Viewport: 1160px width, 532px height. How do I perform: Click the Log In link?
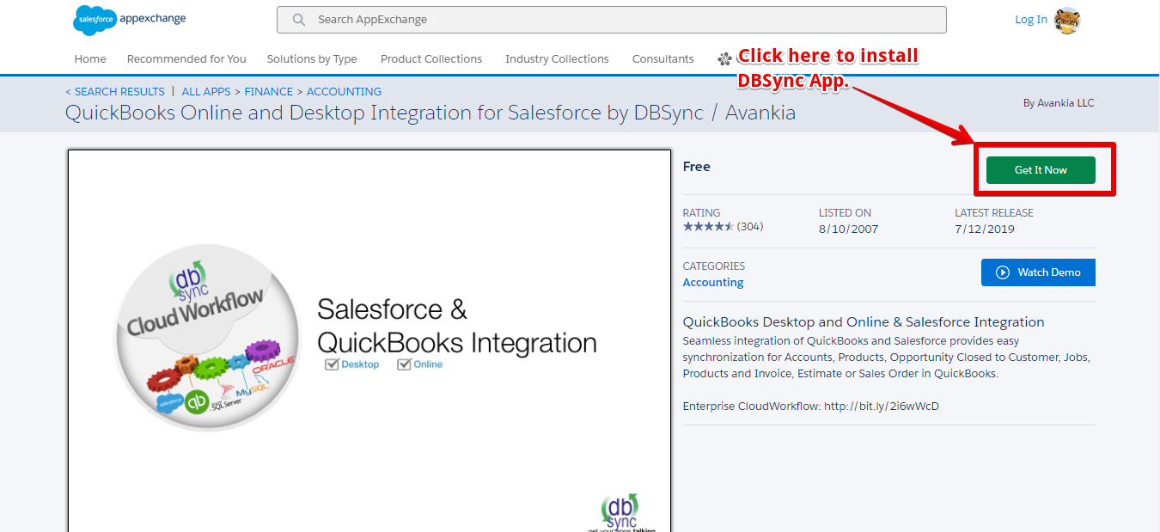pos(1031,20)
